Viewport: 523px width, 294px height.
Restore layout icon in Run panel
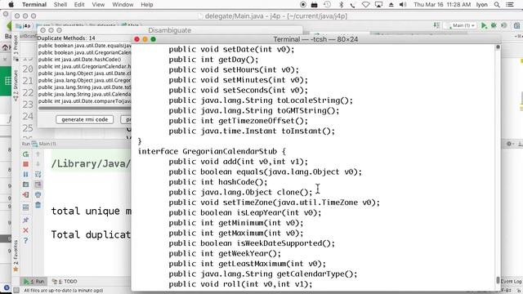pos(25,207)
